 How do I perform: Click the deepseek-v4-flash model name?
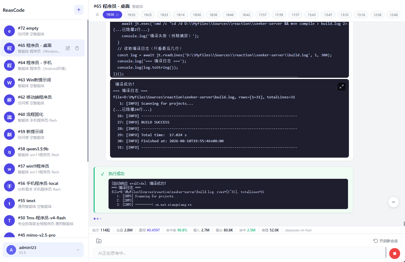point(299,230)
